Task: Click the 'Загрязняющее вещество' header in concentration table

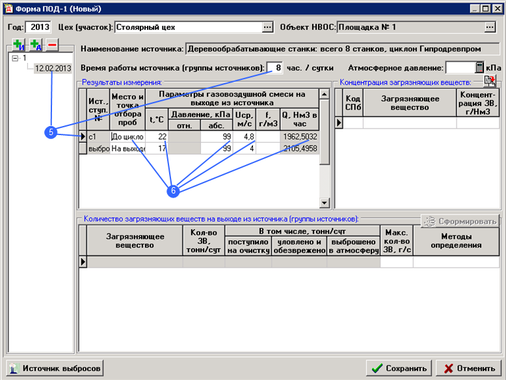Action: [410, 103]
